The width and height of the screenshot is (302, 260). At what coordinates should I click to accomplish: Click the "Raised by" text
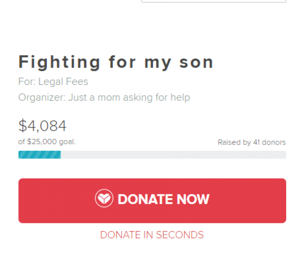(232, 142)
